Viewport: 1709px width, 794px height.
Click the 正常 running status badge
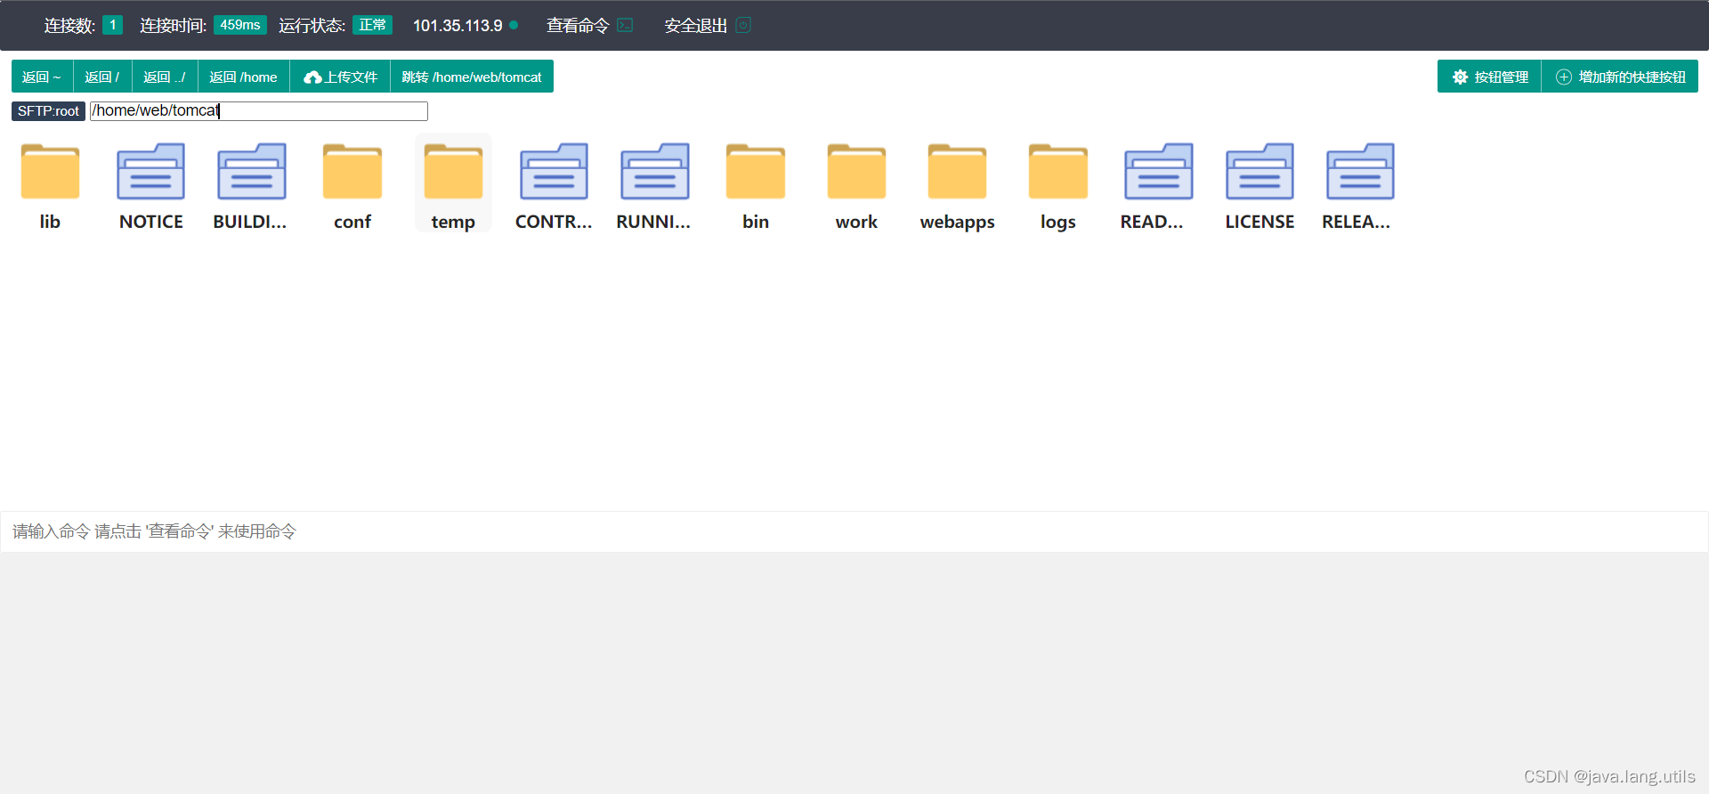[x=372, y=25]
